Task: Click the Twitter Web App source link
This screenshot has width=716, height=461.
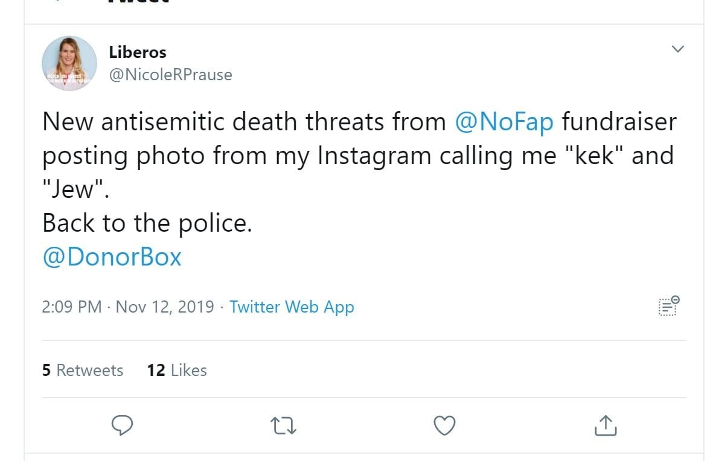Action: tap(292, 307)
